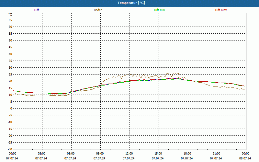Click the 50 value on the y-axis
The width and height of the screenshot is (259, 162).
click(x=10, y=40)
